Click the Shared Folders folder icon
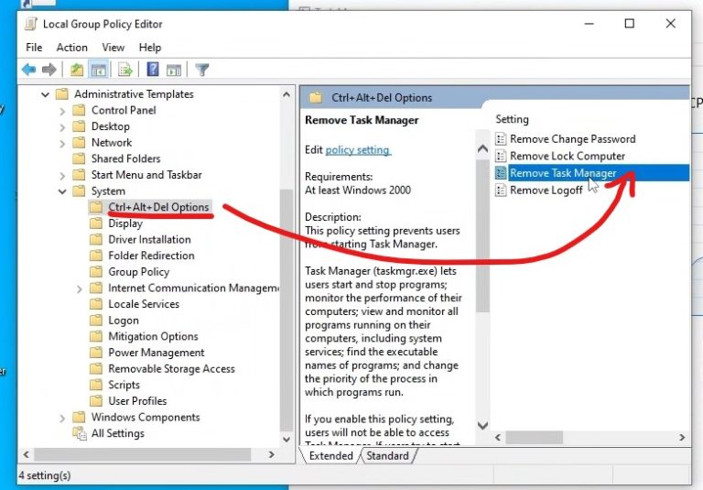The height and width of the screenshot is (490, 703). [x=79, y=158]
